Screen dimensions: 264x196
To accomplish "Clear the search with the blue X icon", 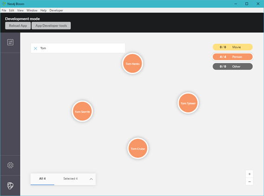I will coord(35,48).
